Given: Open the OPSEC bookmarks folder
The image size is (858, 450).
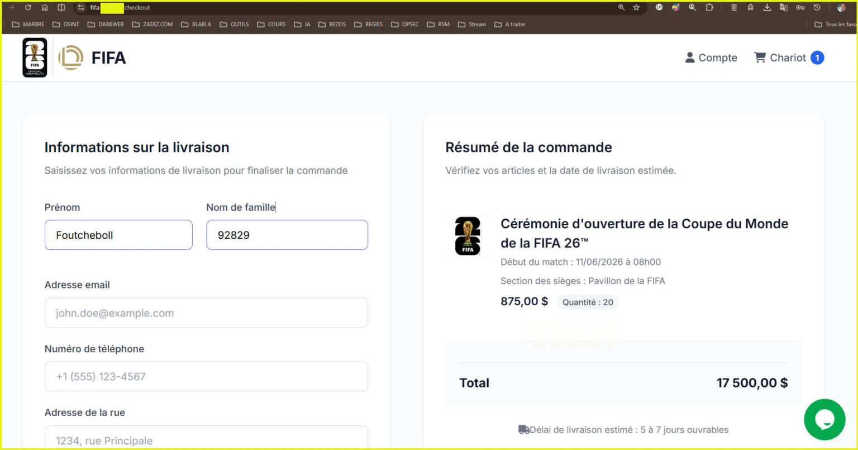Looking at the screenshot, I should 405,25.
